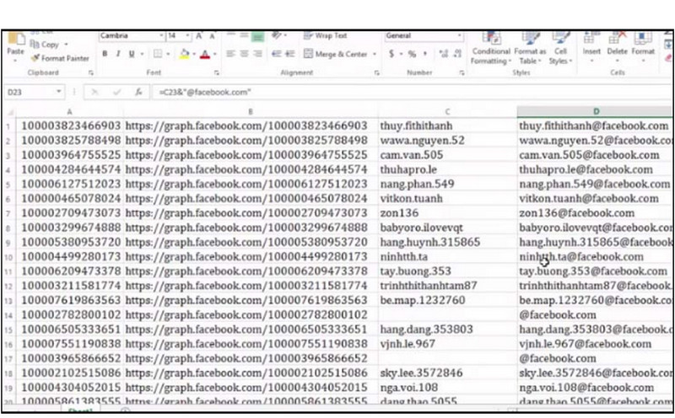
Task: Center text horizontally in ribbon
Action: (x=245, y=54)
